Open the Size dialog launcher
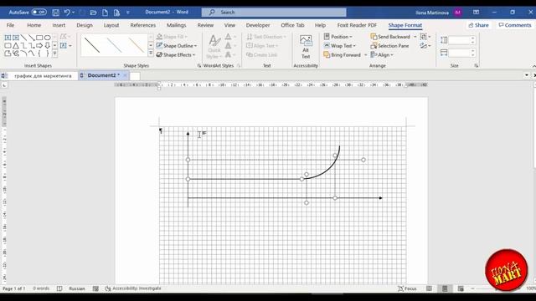The width and height of the screenshot is (536, 301). [x=477, y=65]
